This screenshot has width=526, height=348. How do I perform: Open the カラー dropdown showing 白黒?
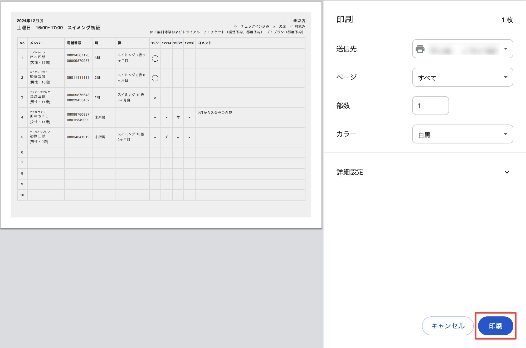coord(462,134)
